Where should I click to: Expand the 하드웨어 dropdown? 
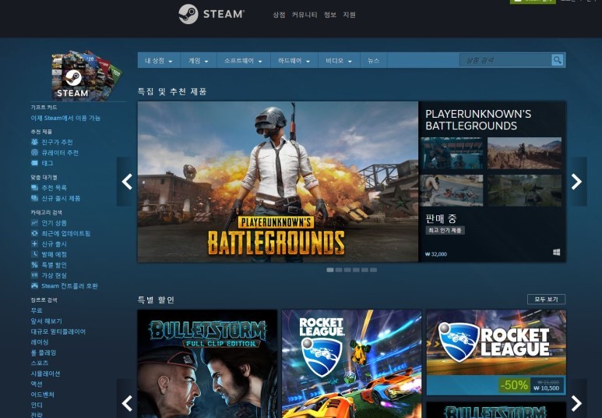(x=294, y=60)
